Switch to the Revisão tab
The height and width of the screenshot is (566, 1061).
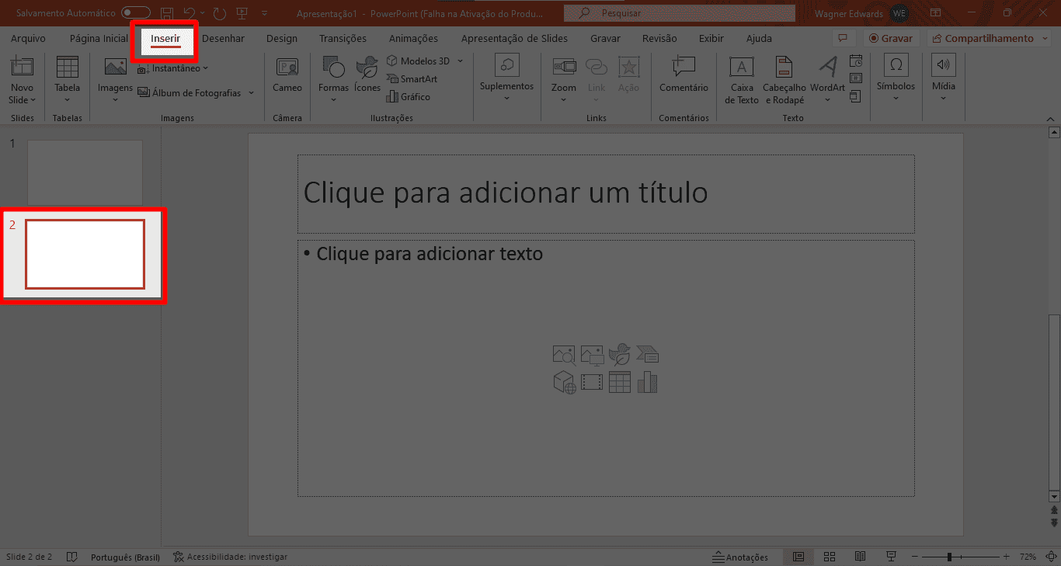659,38
